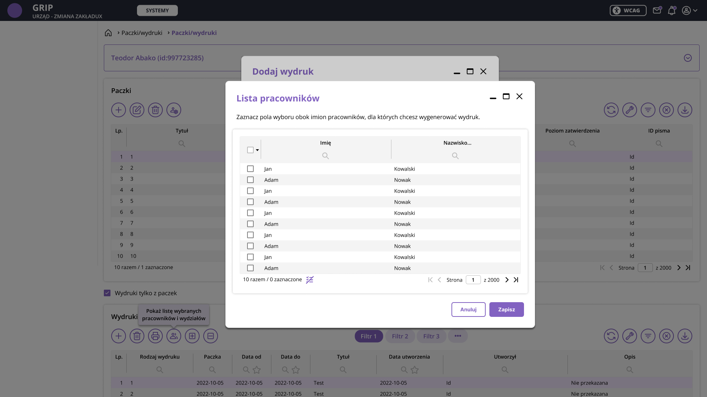Download the Wydruki table data
Image resolution: width=707 pixels, height=397 pixels.
coord(685,336)
